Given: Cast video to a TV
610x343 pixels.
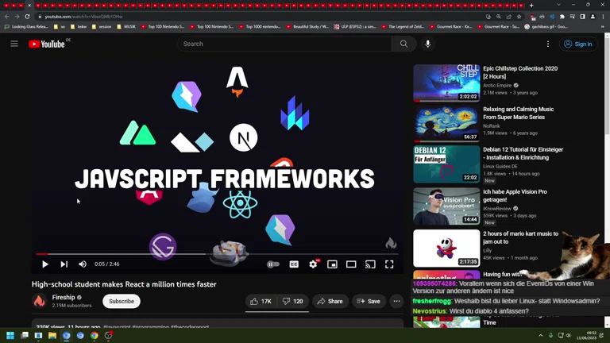Looking at the screenshot, I should click(370, 264).
